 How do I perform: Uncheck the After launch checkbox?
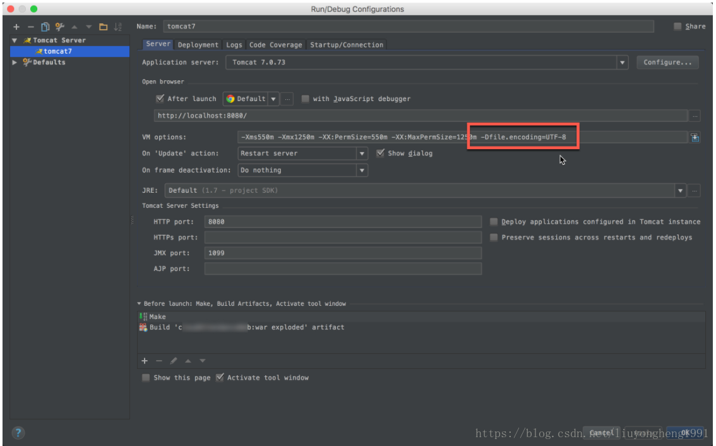[160, 99]
